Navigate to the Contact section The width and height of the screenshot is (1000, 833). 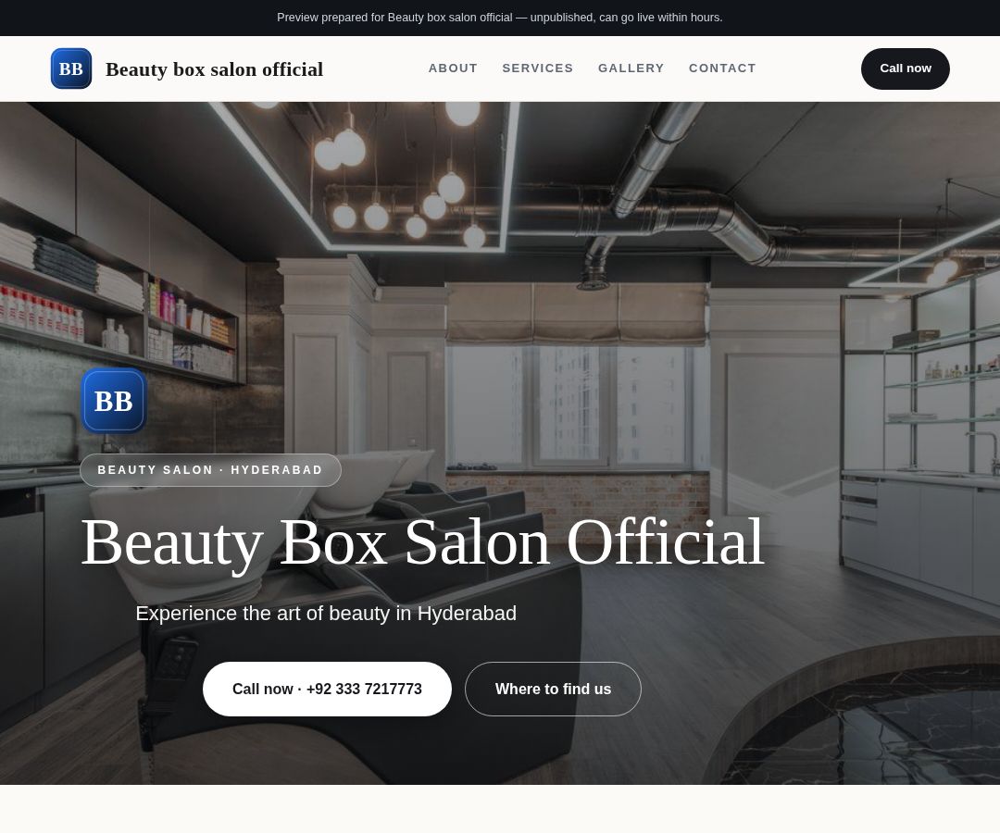click(722, 68)
